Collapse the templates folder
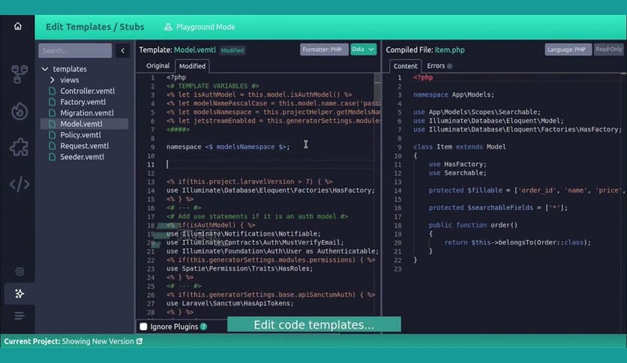 [45, 69]
